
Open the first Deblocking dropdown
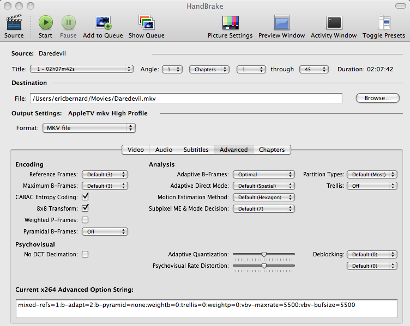pos(372,255)
